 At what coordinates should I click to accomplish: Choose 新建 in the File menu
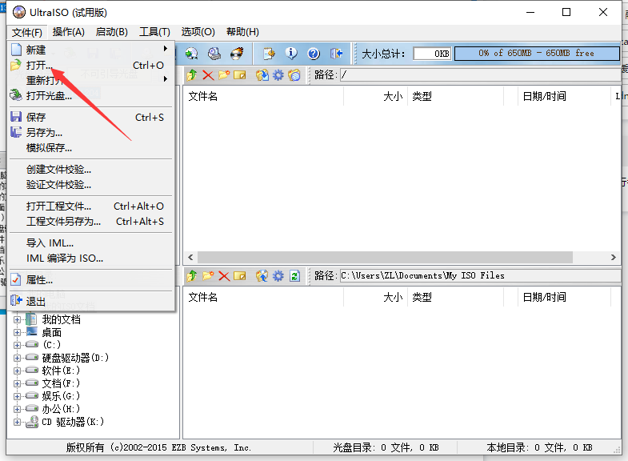(91, 50)
